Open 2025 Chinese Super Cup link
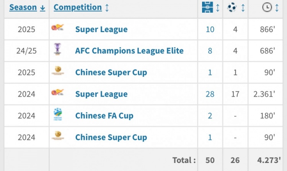287x171 pixels. pos(111,72)
